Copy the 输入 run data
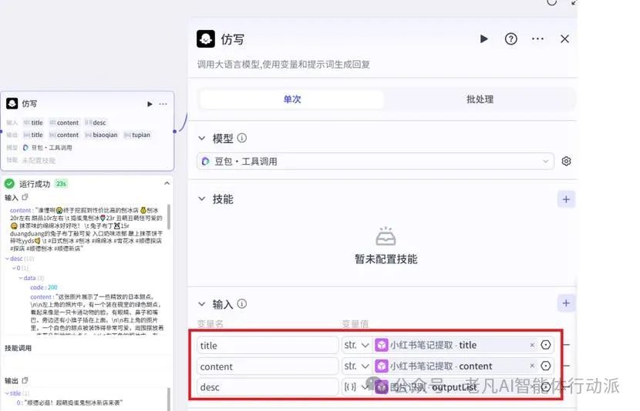 click(25, 197)
